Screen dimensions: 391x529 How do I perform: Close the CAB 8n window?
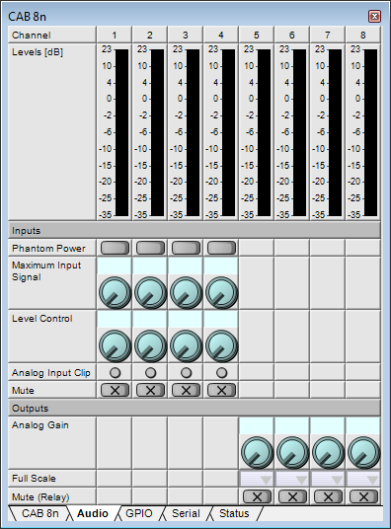pos(374,16)
